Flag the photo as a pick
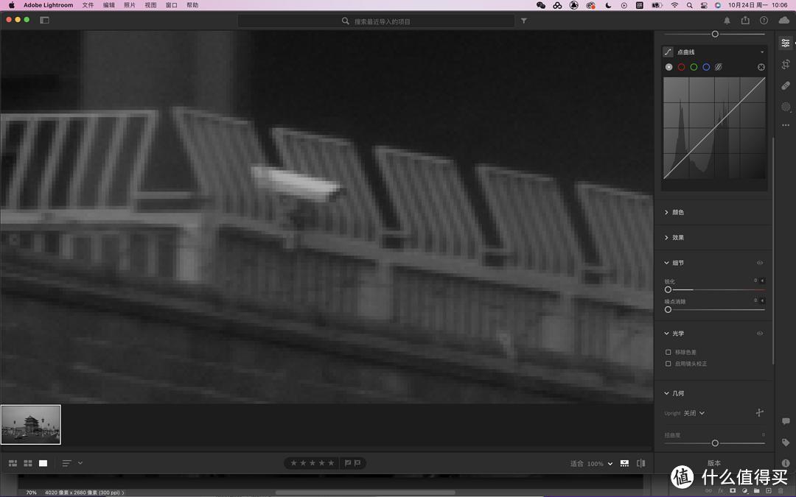 coord(346,462)
